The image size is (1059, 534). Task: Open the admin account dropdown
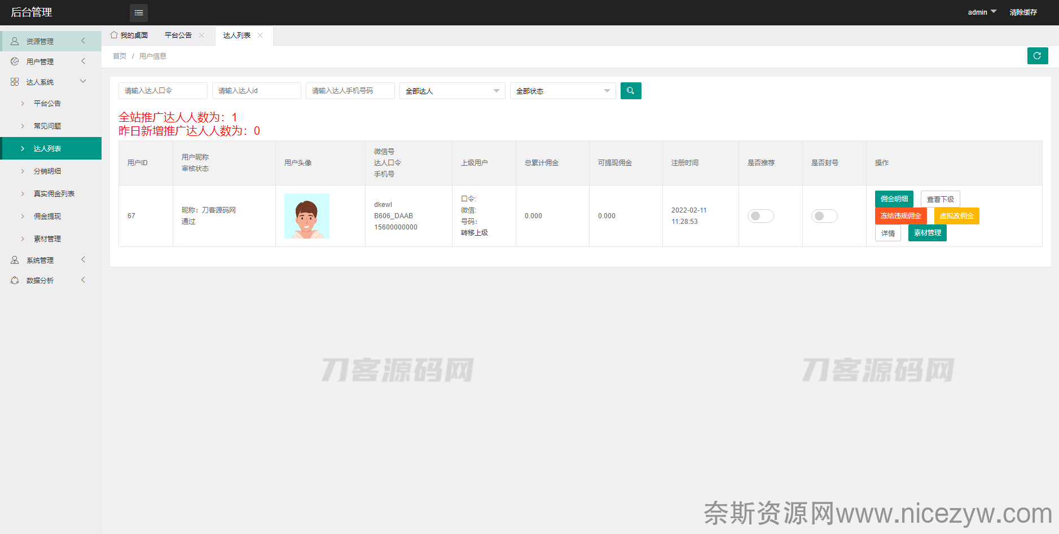pyautogui.click(x=982, y=12)
